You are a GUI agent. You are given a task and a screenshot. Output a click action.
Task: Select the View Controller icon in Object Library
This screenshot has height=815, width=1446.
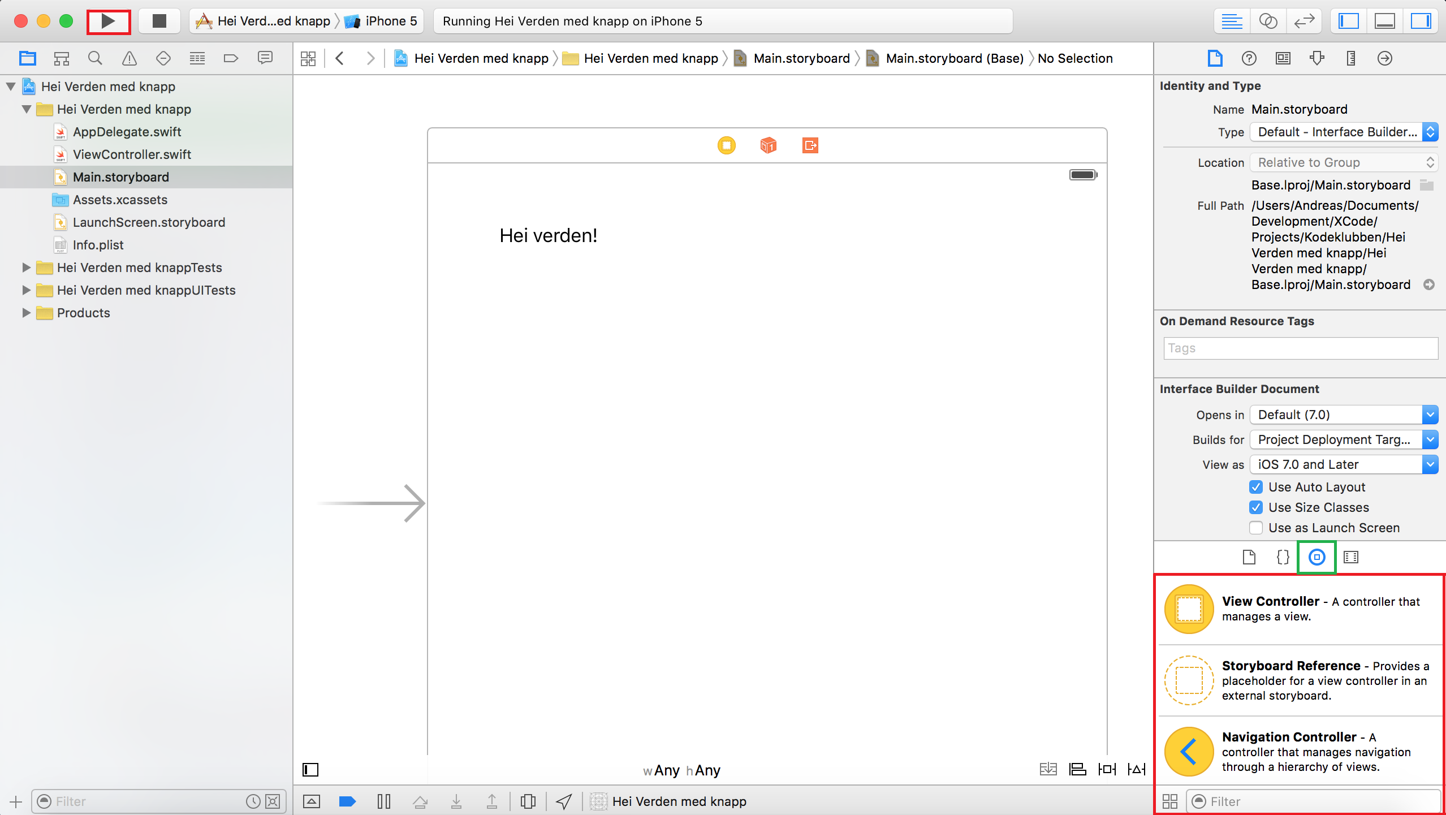tap(1189, 607)
